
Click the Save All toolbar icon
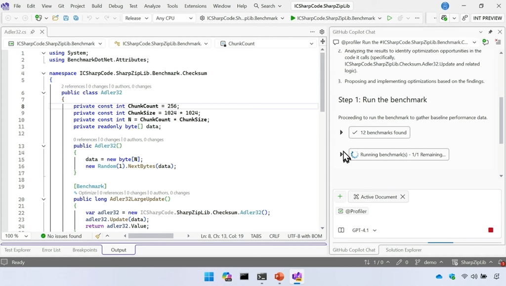click(x=76, y=18)
